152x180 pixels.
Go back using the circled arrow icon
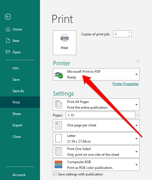coord(8,17)
